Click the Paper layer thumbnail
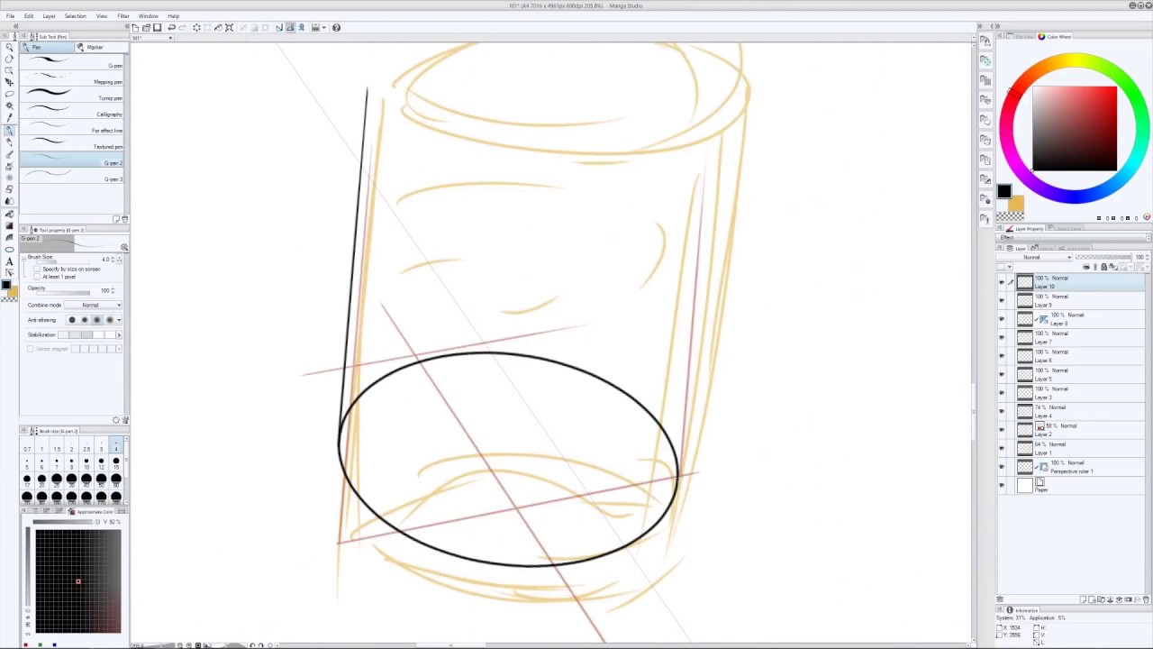Screen dimensions: 1153x649 1025,486
